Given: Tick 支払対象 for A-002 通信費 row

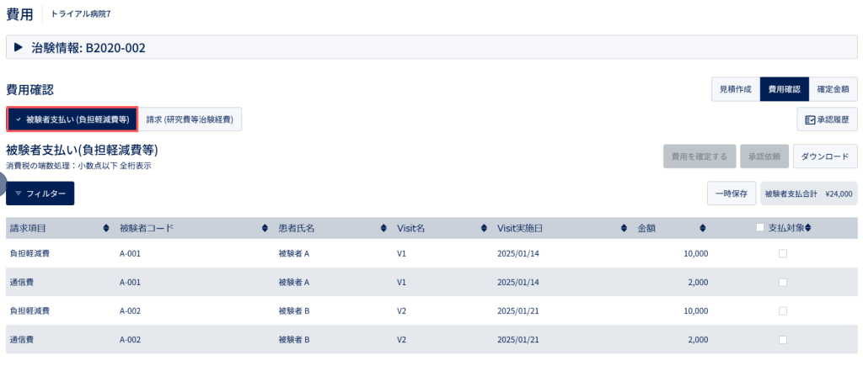Looking at the screenshot, I should 782,340.
